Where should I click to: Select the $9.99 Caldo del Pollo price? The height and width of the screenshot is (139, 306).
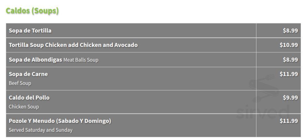(x=290, y=98)
